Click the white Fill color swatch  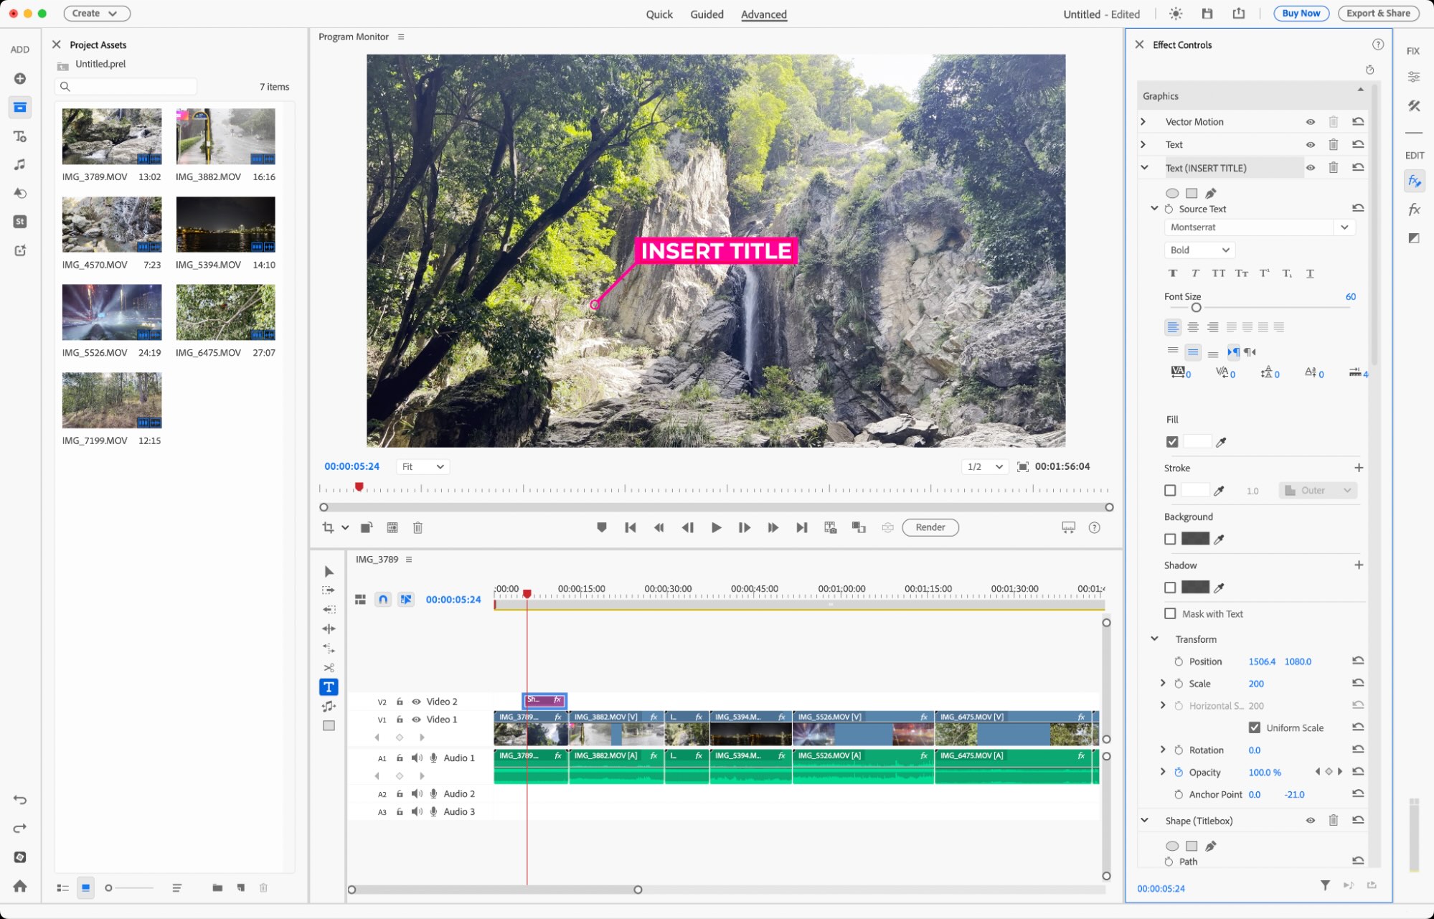tap(1197, 442)
